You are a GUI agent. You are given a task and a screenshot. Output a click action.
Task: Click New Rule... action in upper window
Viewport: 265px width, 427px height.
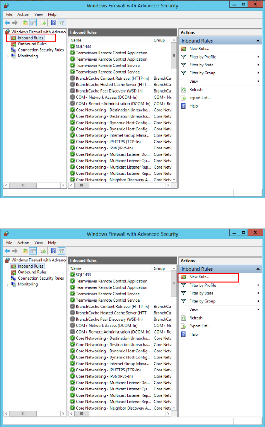[x=199, y=48]
